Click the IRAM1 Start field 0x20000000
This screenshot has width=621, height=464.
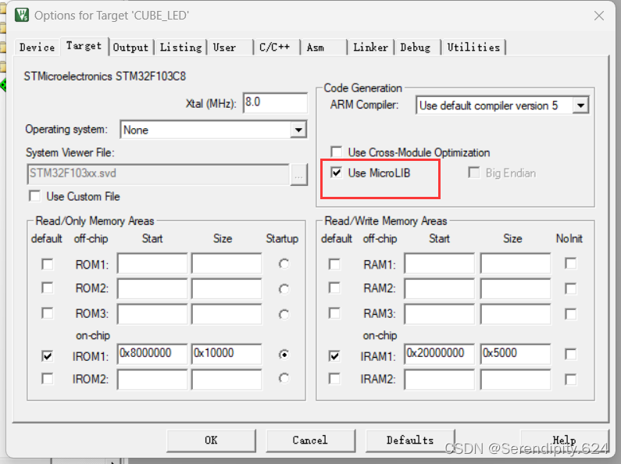pyautogui.click(x=439, y=354)
